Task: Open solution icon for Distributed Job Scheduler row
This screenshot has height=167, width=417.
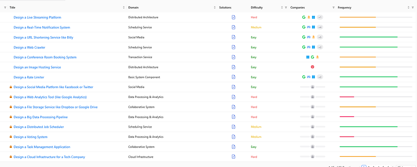Action: 233,127
